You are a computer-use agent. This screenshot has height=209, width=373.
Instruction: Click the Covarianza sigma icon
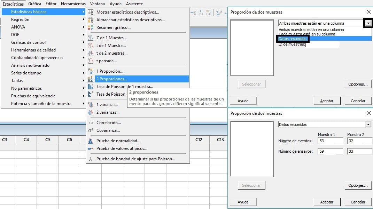[91, 130]
